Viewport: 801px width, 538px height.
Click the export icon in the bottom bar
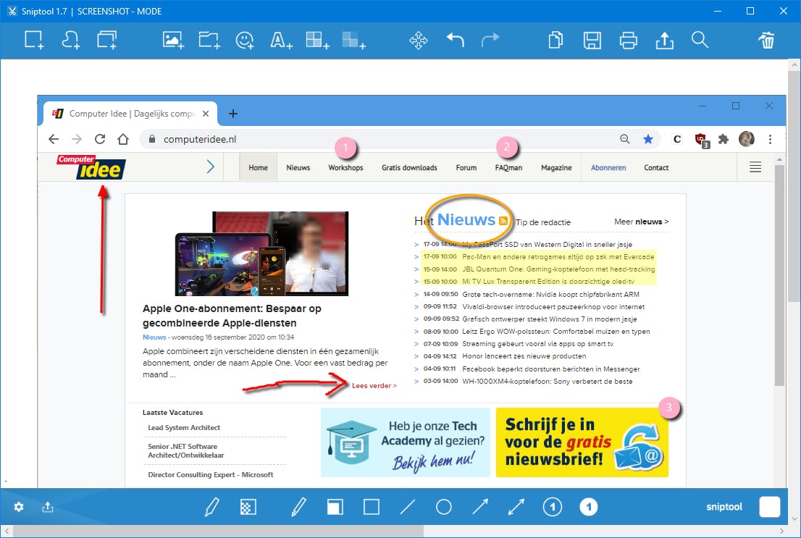(48, 507)
